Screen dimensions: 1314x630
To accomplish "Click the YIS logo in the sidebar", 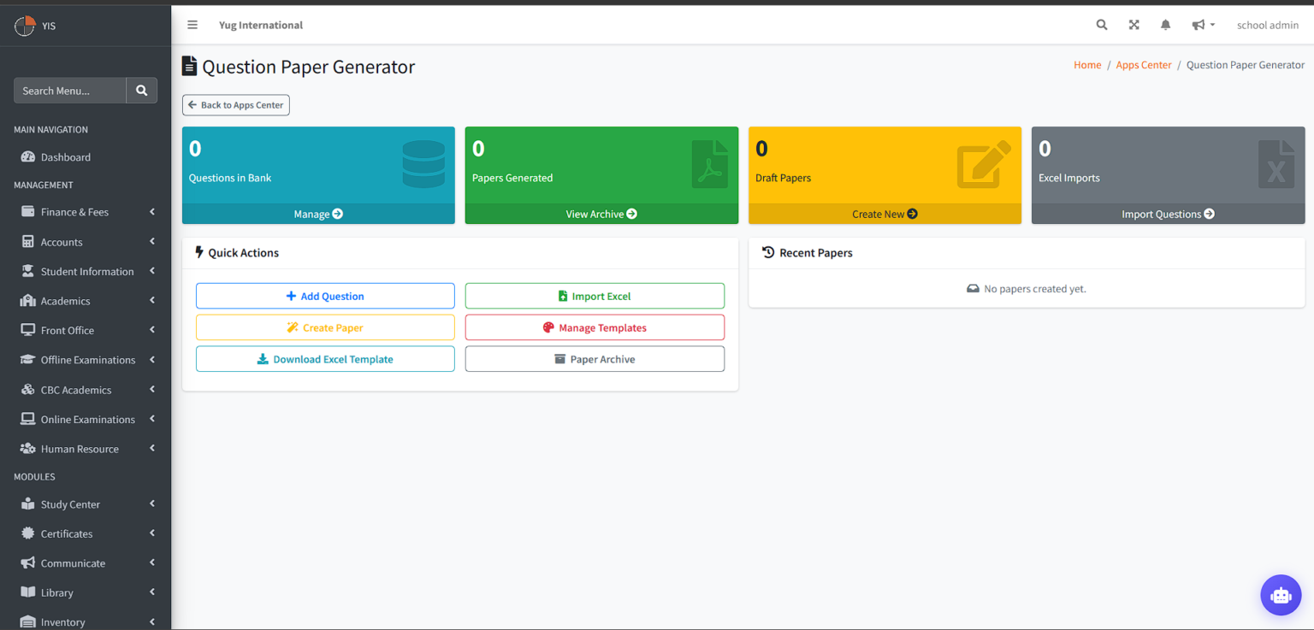I will (x=34, y=26).
